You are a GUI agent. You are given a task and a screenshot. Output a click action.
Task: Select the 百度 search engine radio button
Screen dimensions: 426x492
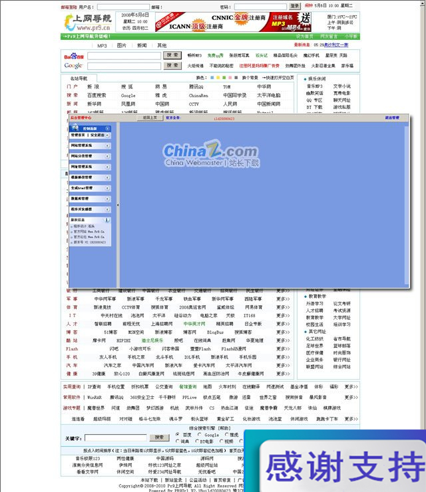point(178,435)
